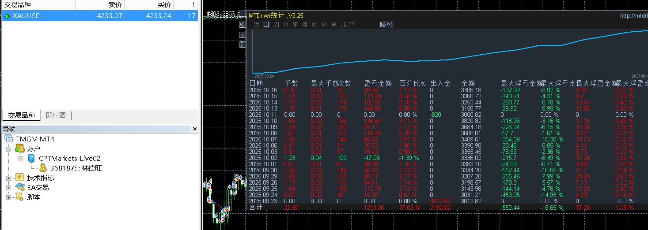This screenshot has width=648, height=230.
Task: Click the -820 withdrawal in 2025.10.11 row
Action: [436, 115]
